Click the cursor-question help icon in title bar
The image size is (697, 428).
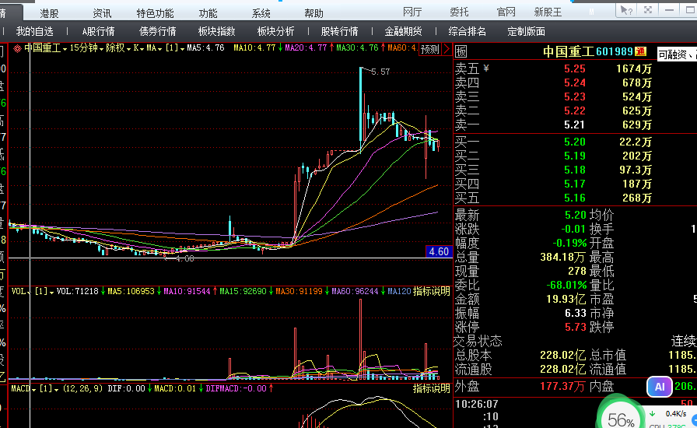[626, 10]
